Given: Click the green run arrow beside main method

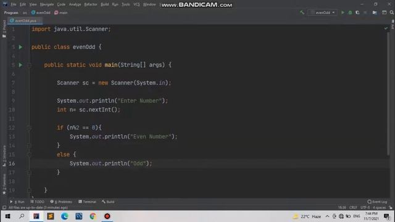Looking at the screenshot, I should click(x=20, y=65).
